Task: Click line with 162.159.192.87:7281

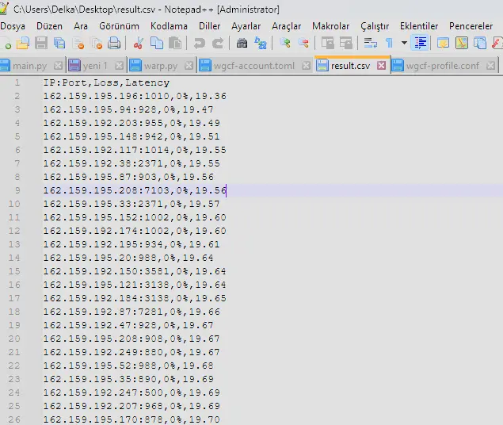Action: [x=131, y=312]
